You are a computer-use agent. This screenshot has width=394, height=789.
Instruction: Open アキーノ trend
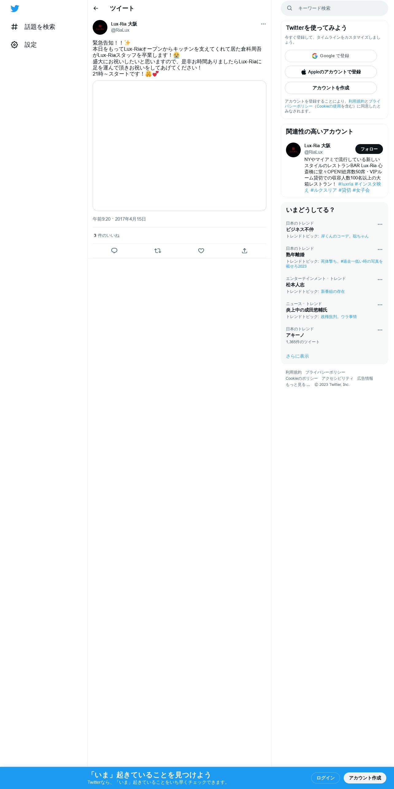click(295, 335)
